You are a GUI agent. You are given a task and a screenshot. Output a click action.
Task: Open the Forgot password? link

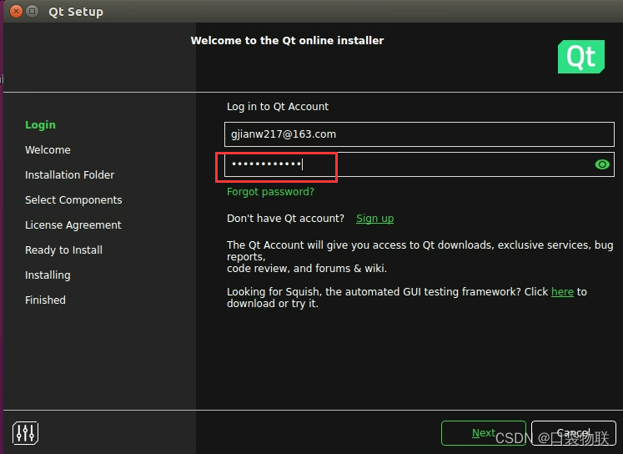coord(270,192)
